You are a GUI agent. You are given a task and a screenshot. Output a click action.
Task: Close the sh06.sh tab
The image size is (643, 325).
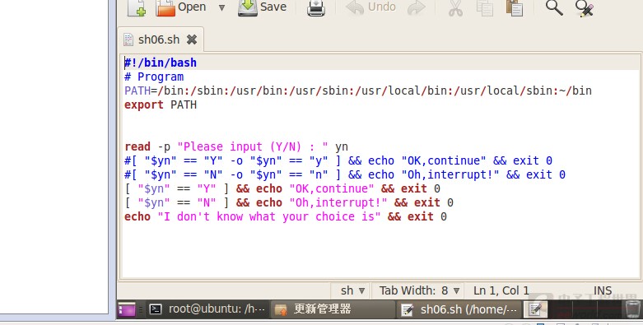(x=192, y=39)
